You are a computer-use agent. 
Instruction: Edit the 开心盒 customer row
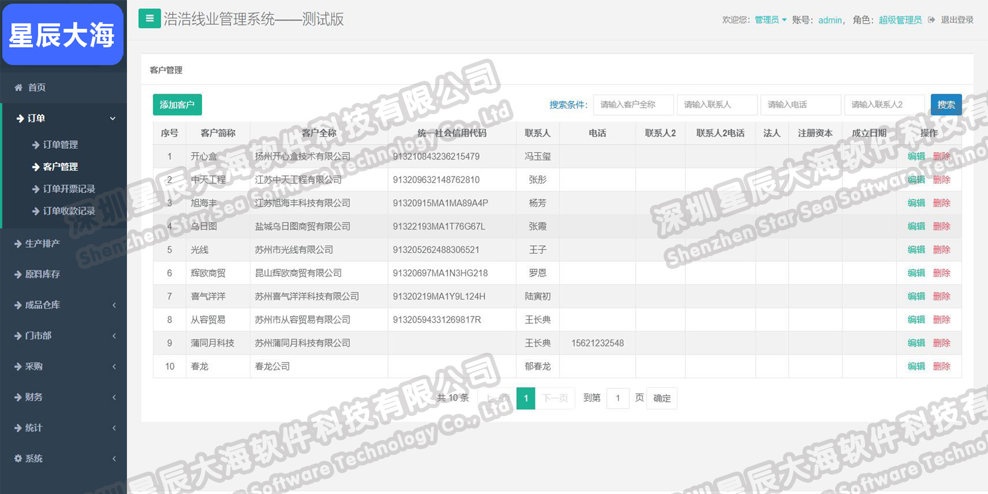pyautogui.click(x=916, y=156)
